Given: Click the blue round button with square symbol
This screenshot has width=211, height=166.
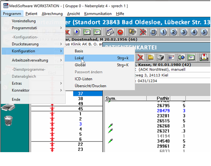Looking at the screenshot, I should tap(153, 32).
